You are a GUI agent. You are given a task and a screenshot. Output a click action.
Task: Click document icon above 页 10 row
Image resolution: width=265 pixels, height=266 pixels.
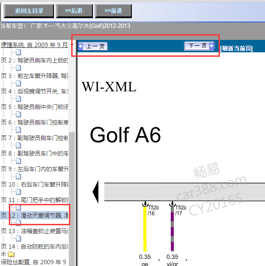click(19, 176)
